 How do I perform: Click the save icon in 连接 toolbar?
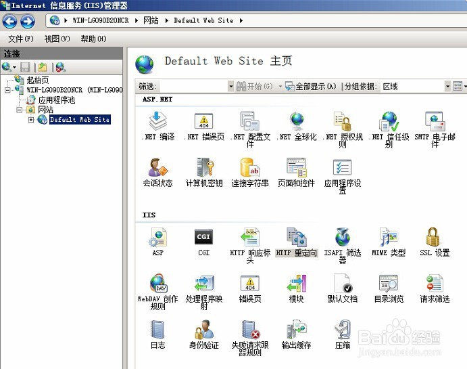[x=25, y=67]
